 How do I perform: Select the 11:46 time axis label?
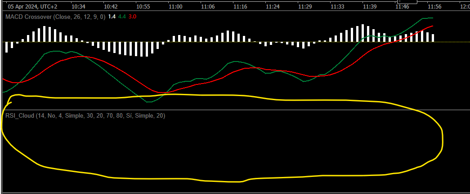[402, 6]
